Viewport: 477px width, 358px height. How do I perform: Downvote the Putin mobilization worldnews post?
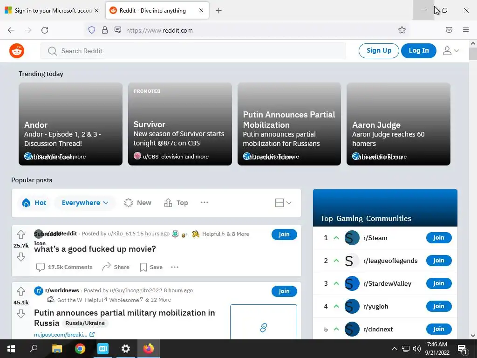point(20,314)
